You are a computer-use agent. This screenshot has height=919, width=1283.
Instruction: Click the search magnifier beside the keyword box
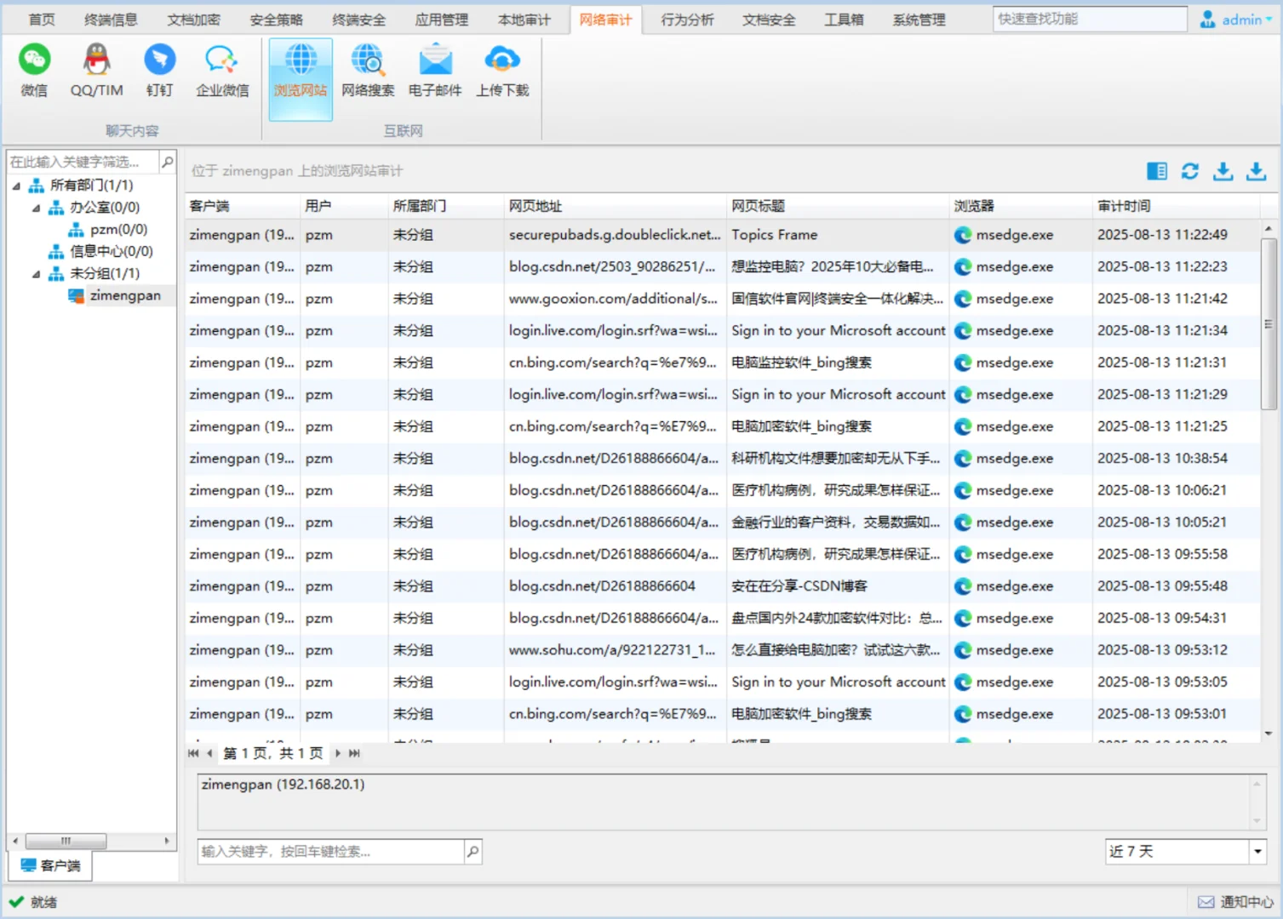point(473,851)
